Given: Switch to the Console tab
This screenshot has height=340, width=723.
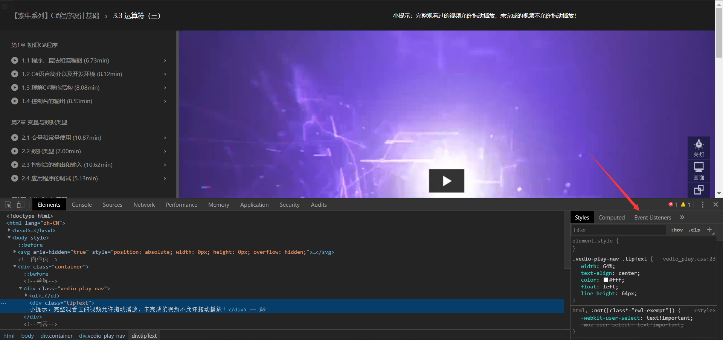Looking at the screenshot, I should [x=82, y=204].
